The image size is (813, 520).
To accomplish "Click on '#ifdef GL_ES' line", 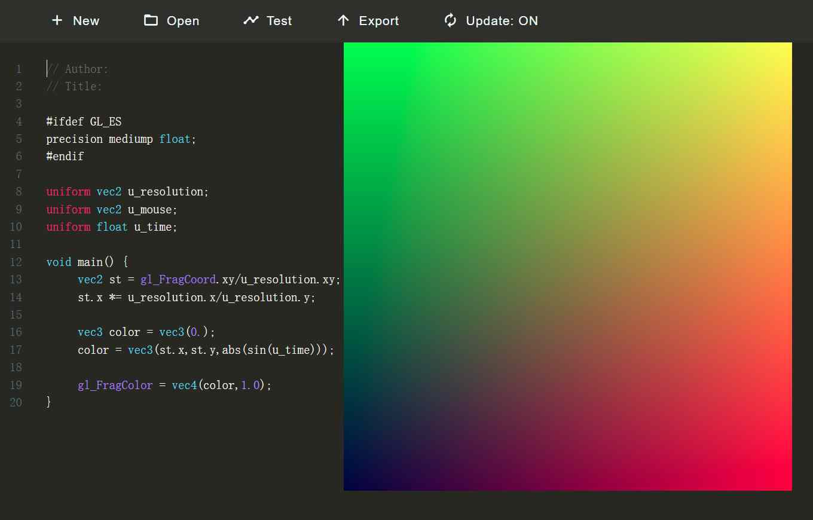I will [x=84, y=121].
